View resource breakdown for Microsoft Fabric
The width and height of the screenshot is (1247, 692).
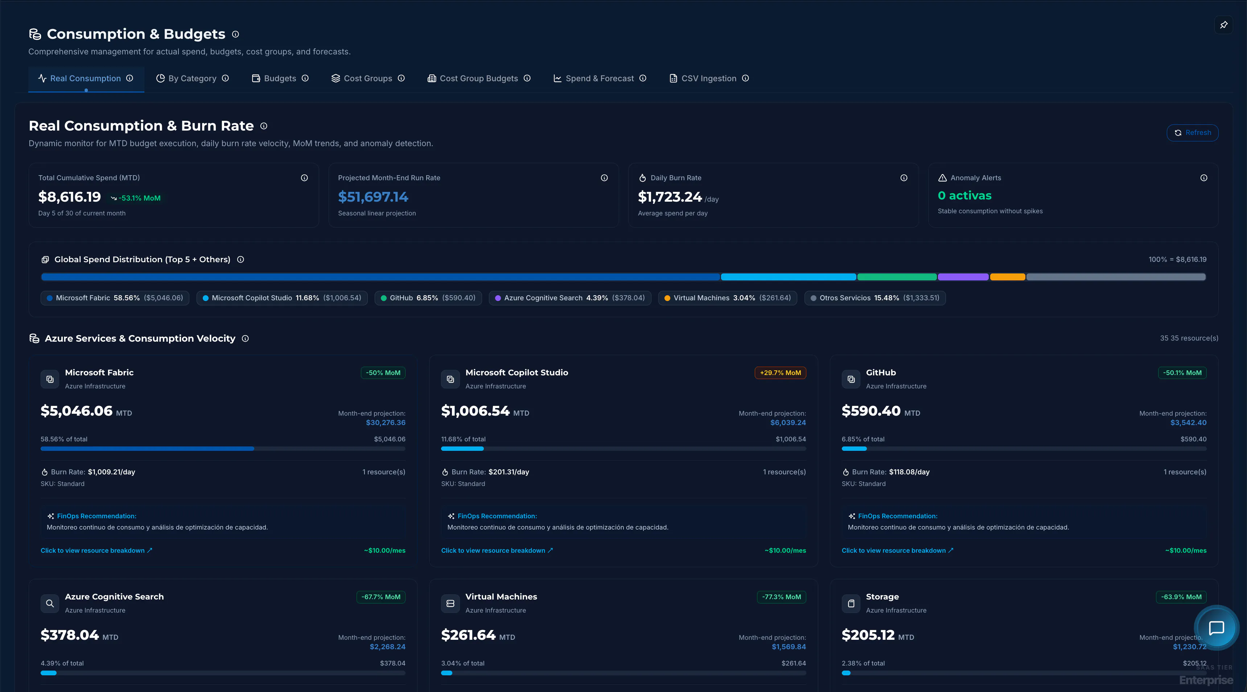(96, 550)
